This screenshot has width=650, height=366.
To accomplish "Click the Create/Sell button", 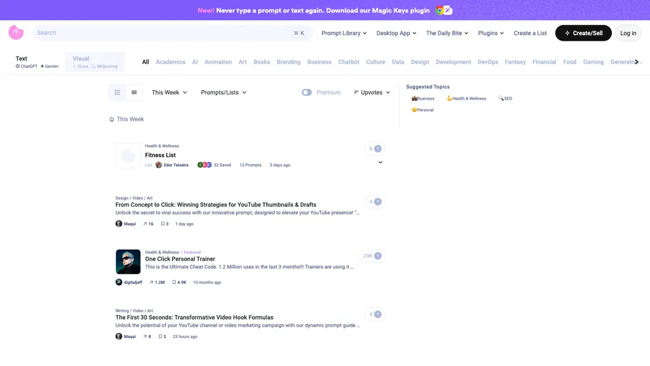I will point(583,33).
